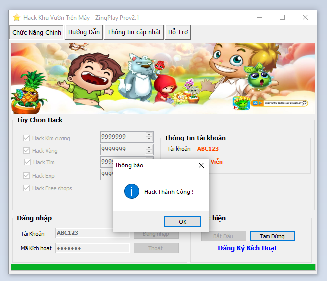Toggle Hack Free shops checkbox
Screen dimensions: 328x282
(x=27, y=188)
